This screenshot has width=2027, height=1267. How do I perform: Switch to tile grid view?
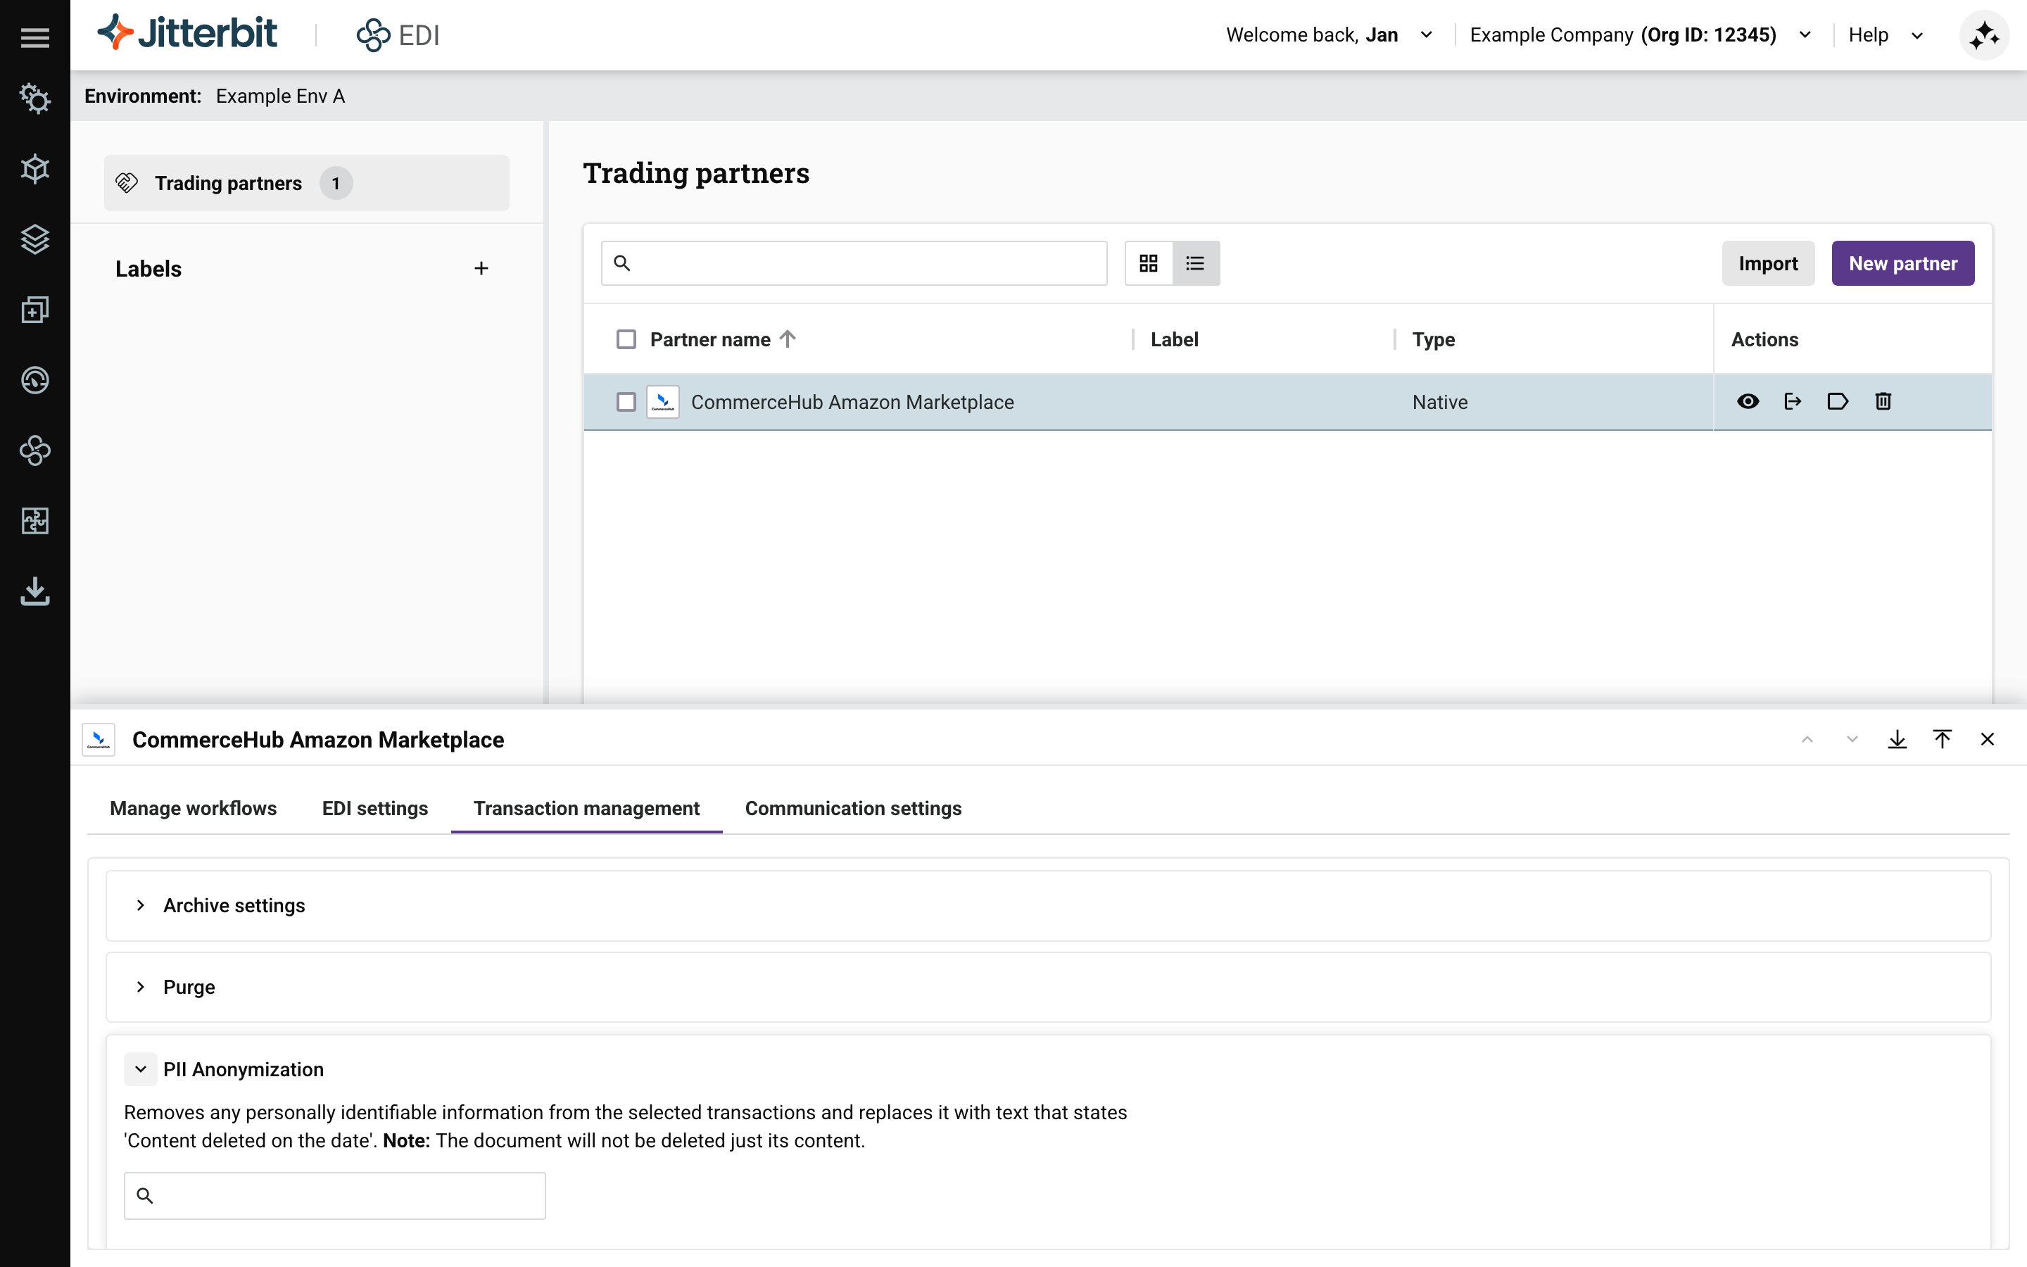coord(1149,263)
